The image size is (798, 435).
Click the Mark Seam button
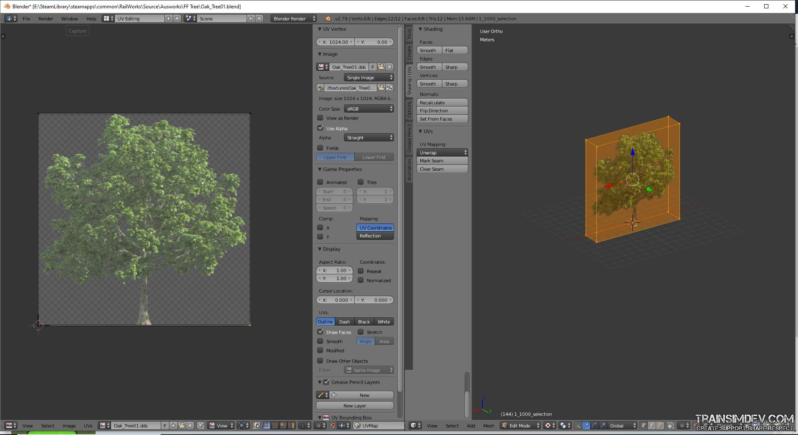pos(442,161)
